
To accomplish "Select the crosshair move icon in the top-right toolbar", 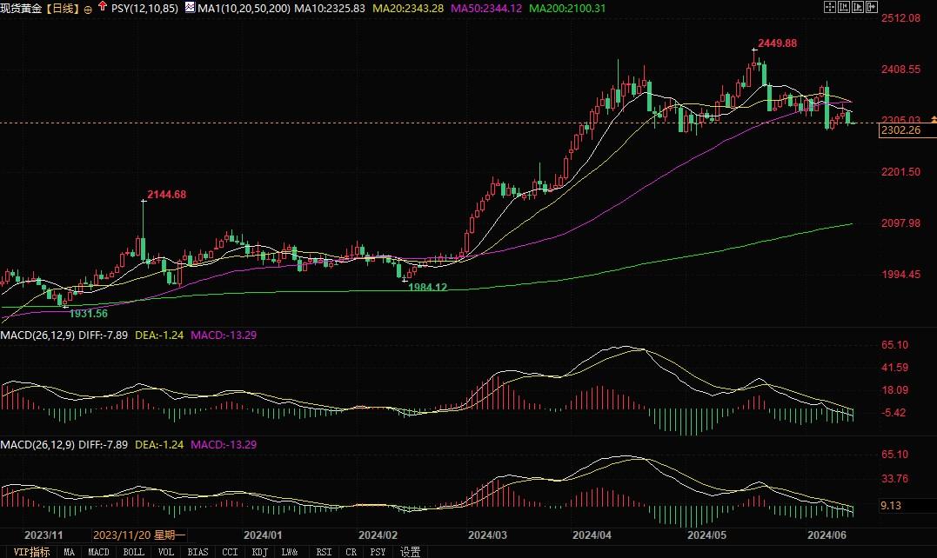I will pos(830,6).
